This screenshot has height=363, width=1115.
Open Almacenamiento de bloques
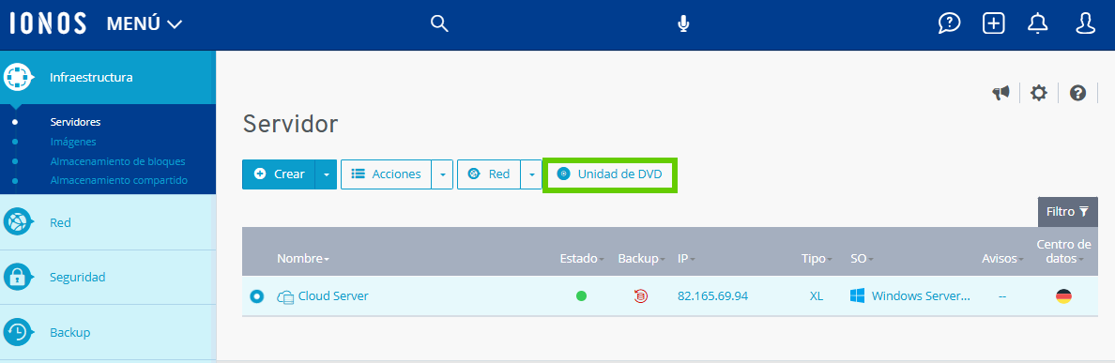118,161
